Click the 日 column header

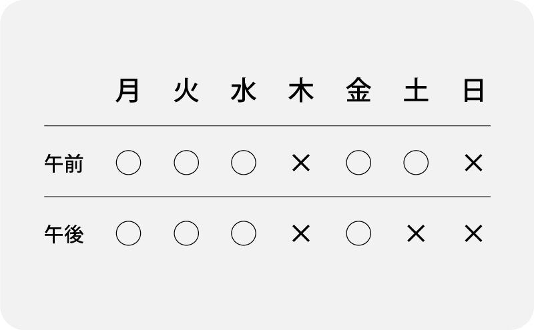[x=473, y=92]
